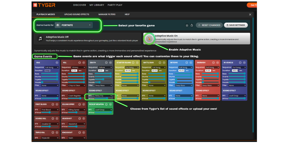Toggle the DEATH event enabled checkmark

[106, 63]
